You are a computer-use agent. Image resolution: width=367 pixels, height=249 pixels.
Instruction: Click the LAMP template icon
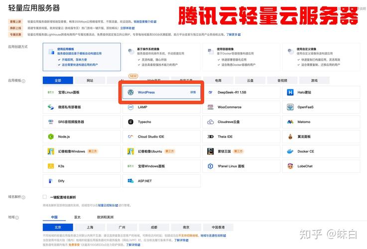click(130, 107)
